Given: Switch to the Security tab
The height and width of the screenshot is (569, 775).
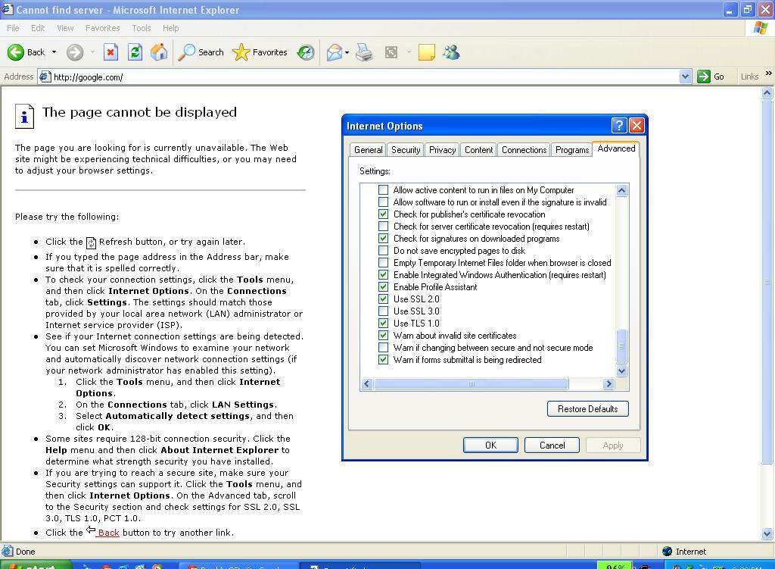Looking at the screenshot, I should pos(406,150).
